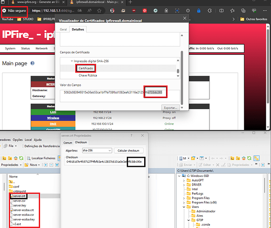Viewport: 271px width, 228px height.
Task: Open the Opções menu
Action: (18, 140)
